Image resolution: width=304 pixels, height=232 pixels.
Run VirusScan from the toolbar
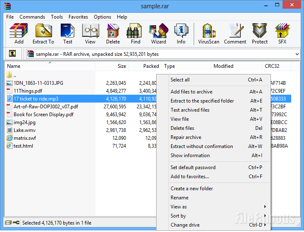[x=209, y=31]
